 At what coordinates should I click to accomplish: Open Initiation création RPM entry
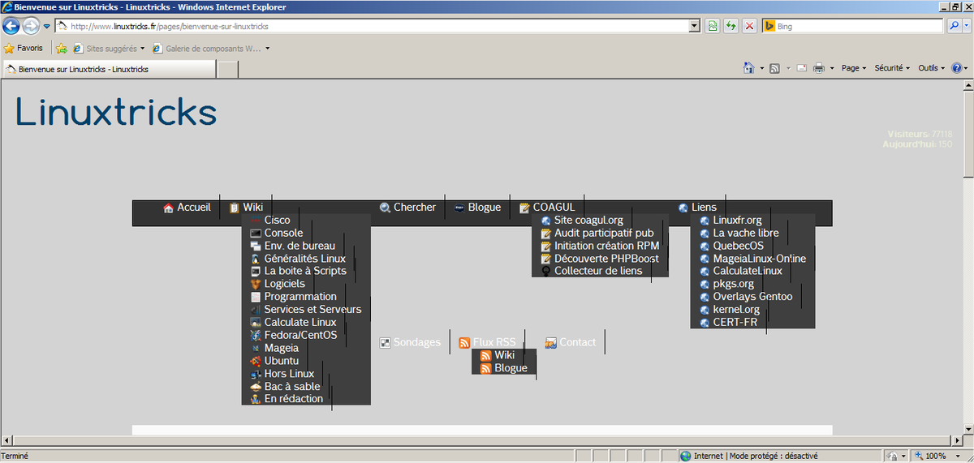pos(600,246)
